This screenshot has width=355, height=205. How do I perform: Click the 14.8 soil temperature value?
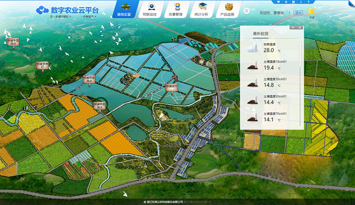tap(269, 85)
